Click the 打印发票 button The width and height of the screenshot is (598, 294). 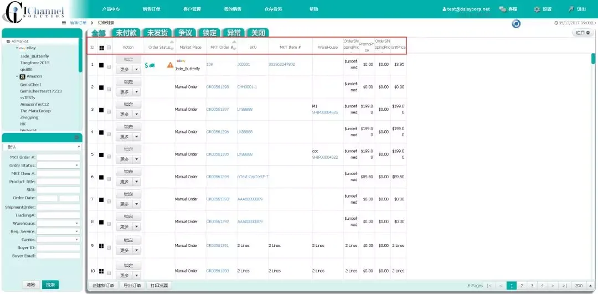tap(159, 286)
